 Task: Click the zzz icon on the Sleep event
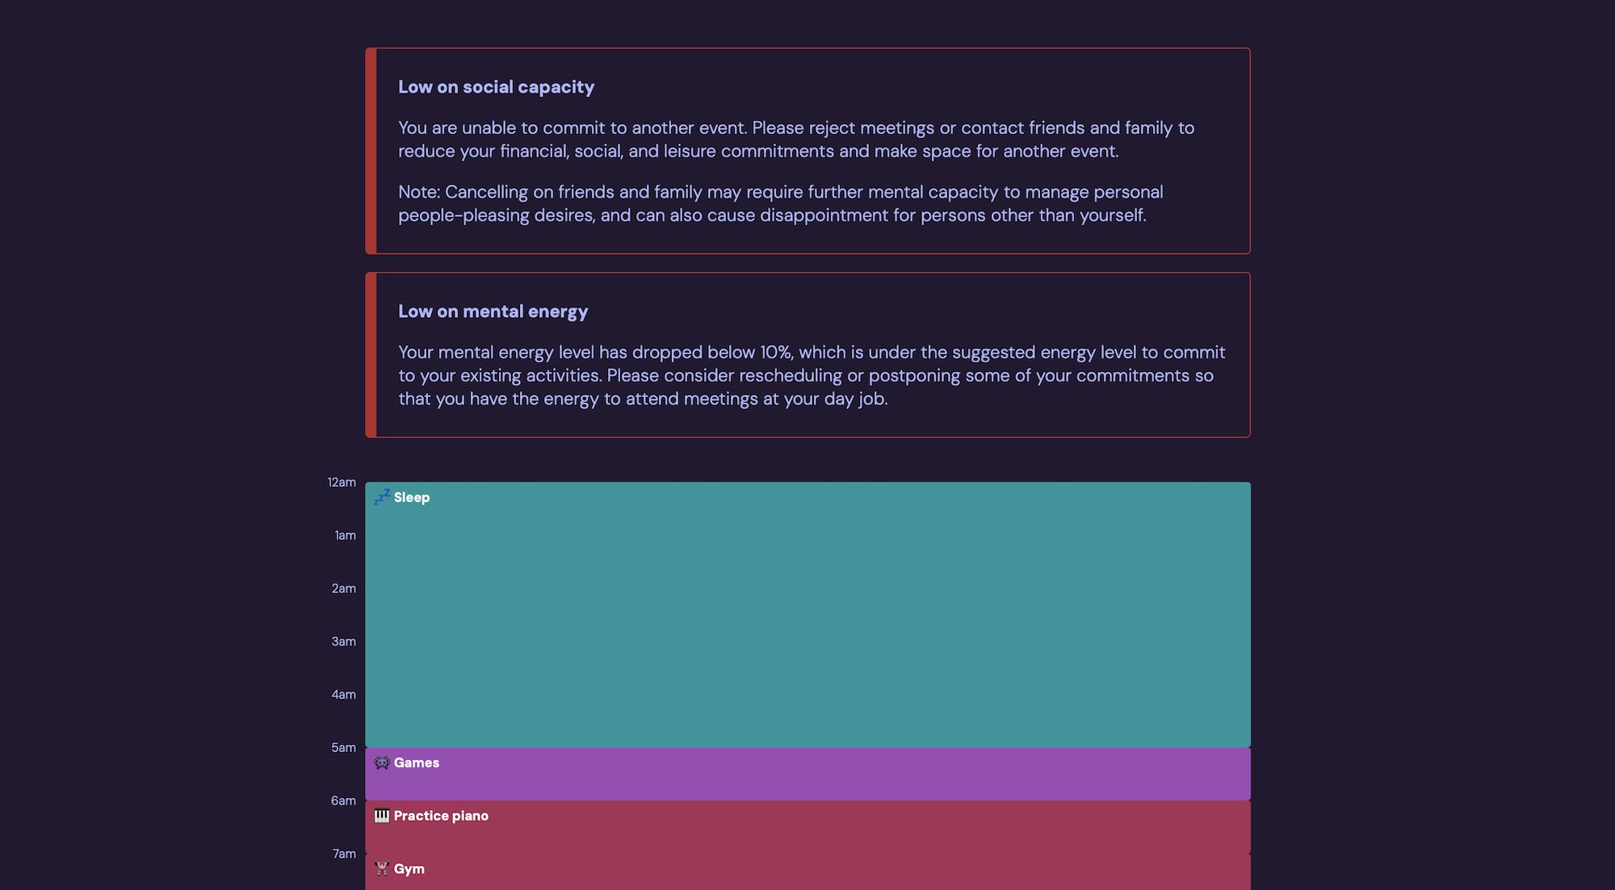[x=382, y=497]
